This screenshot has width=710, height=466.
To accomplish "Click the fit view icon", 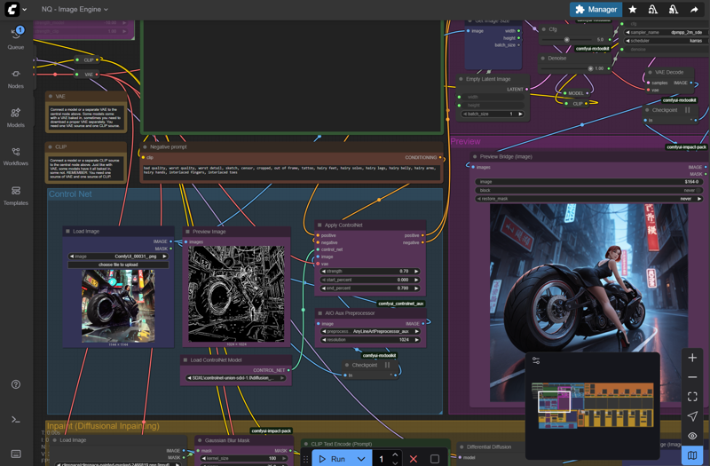I will click(692, 397).
